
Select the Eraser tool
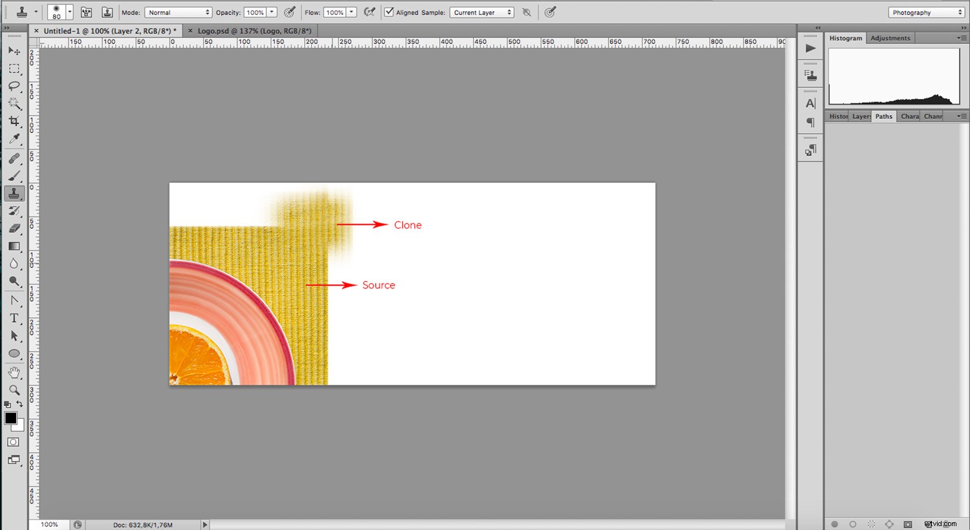coord(14,228)
